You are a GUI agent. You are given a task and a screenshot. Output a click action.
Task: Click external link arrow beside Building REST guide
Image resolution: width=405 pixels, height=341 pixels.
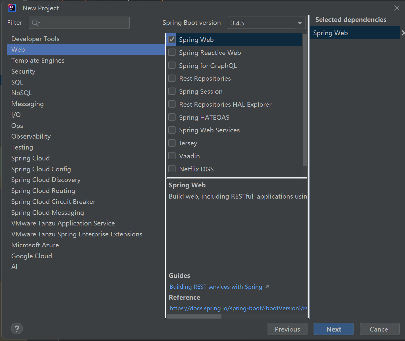click(267, 287)
